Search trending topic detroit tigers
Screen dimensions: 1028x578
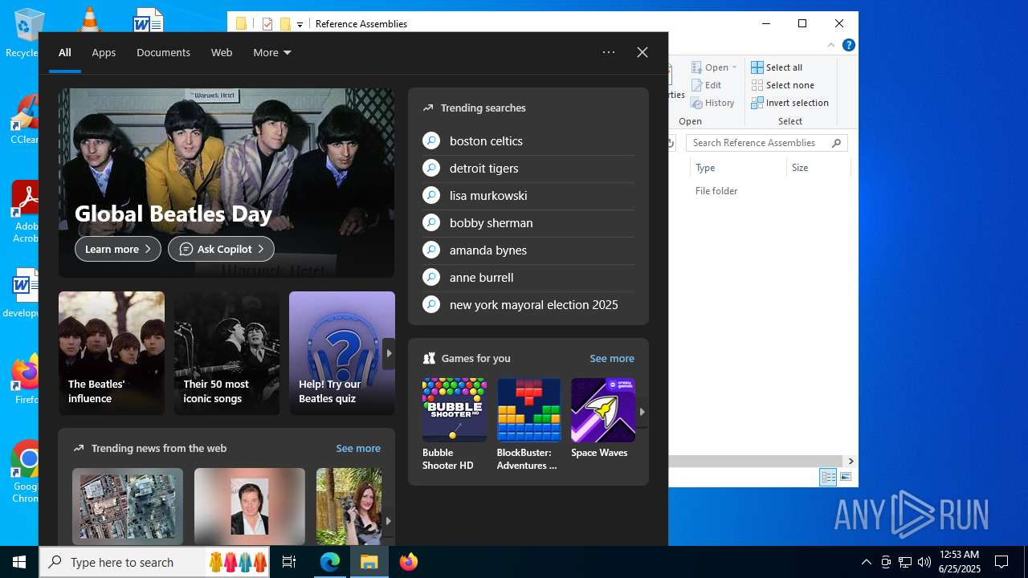[528, 168]
